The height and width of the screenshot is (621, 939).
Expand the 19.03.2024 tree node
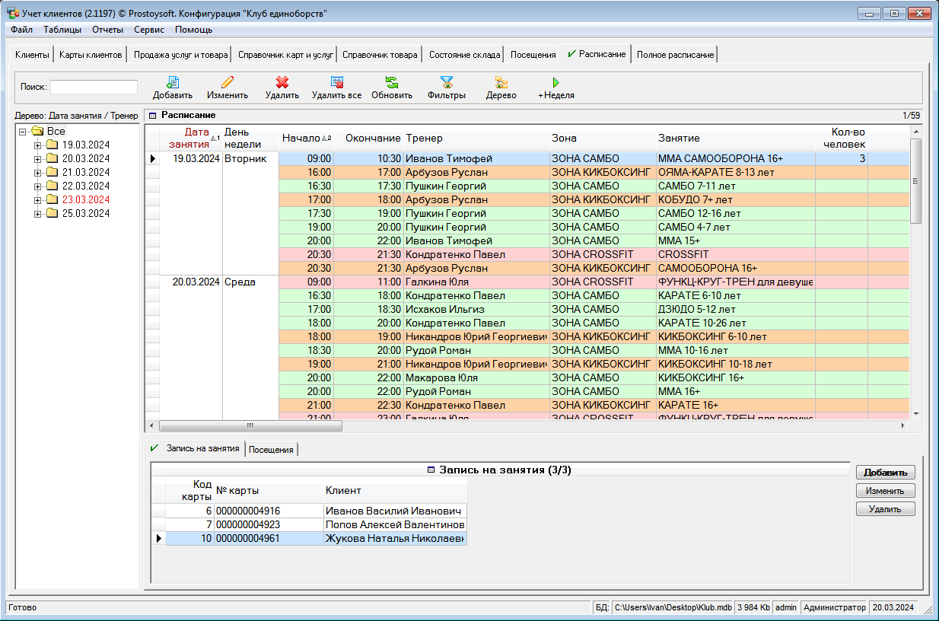coord(38,145)
